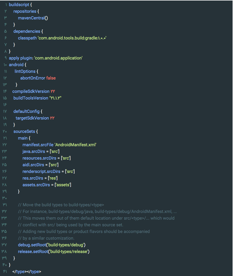Click the buildscript keyword on line one
The image size is (235, 276).
point(19,5)
